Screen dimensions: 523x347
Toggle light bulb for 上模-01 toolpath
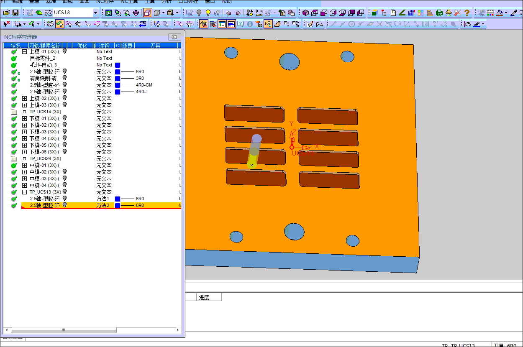[65, 51]
